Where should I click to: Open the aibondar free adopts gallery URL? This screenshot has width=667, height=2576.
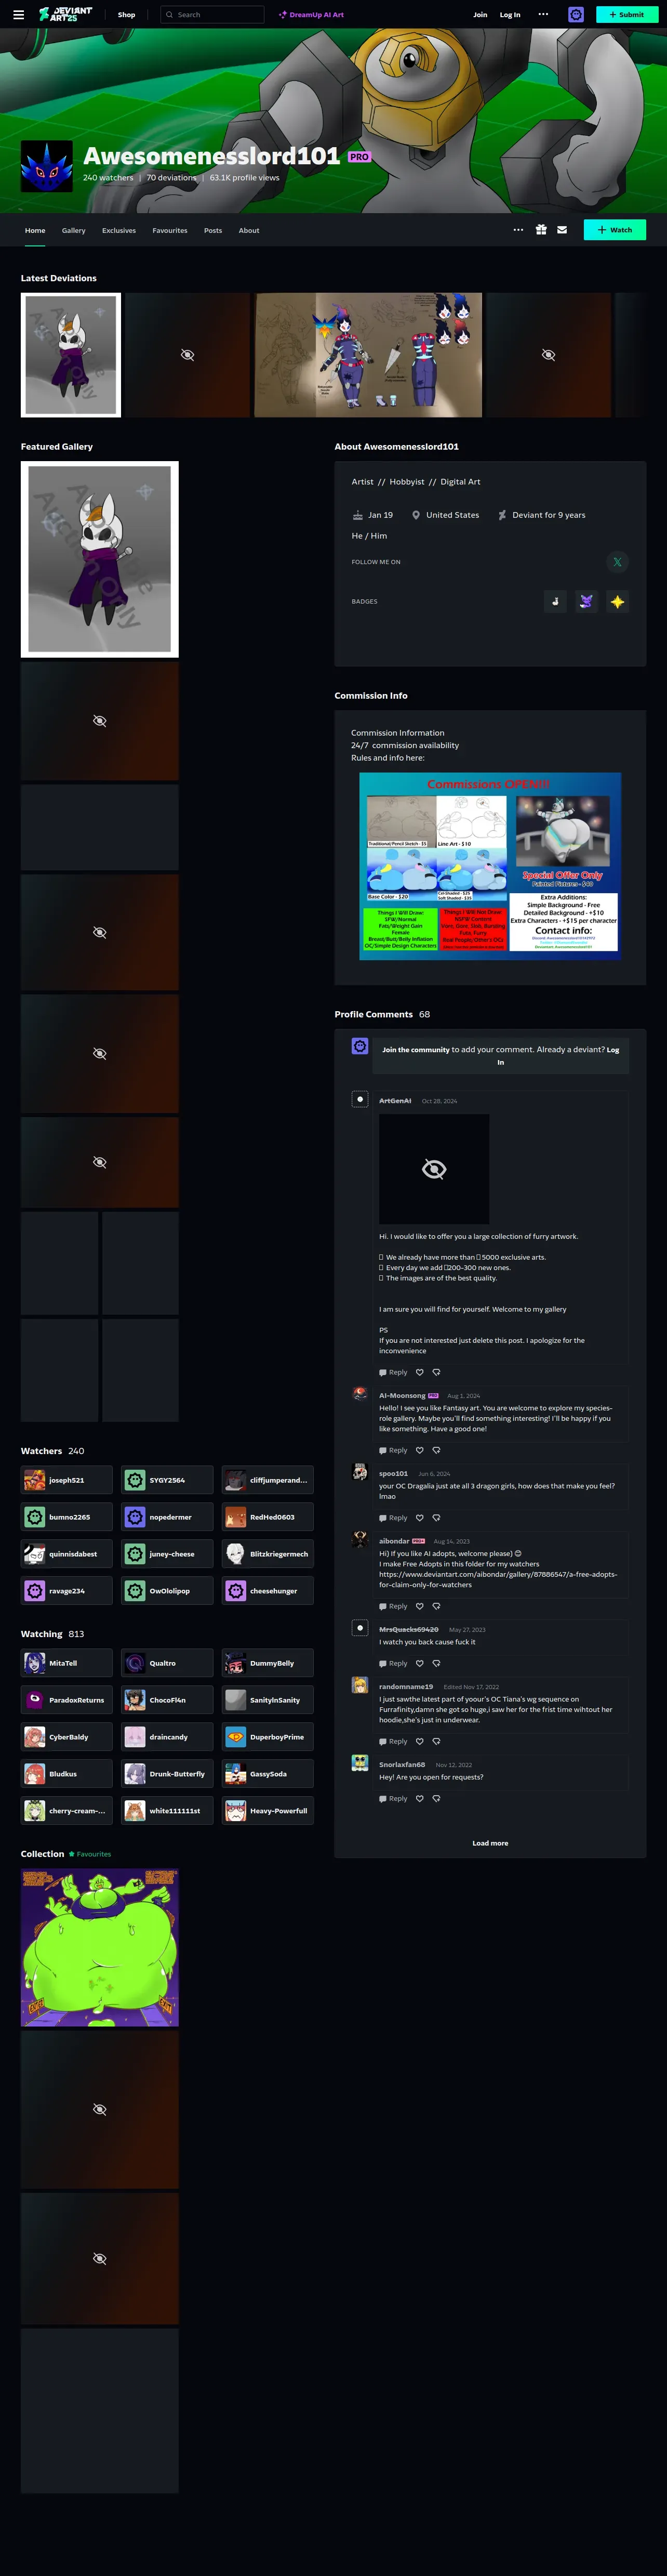pyautogui.click(x=497, y=1579)
